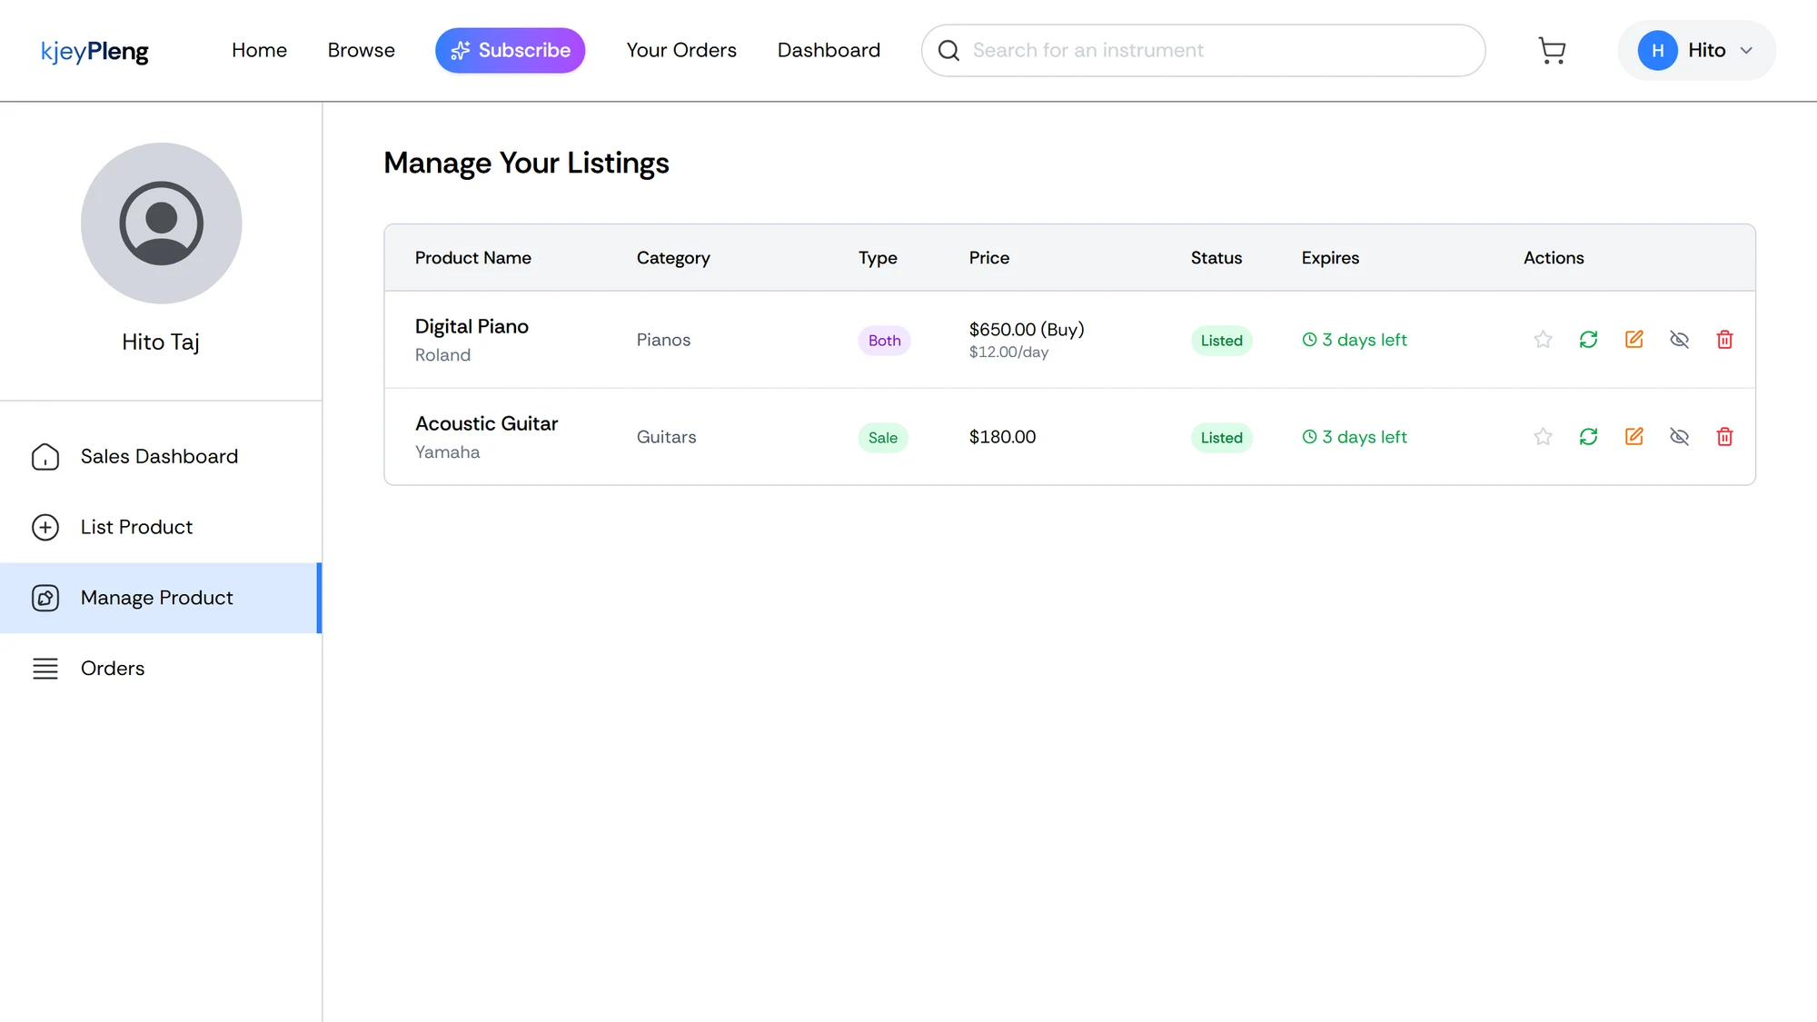Viewport: 1817px width, 1022px height.
Task: Click the Both type badge
Action: (x=884, y=341)
